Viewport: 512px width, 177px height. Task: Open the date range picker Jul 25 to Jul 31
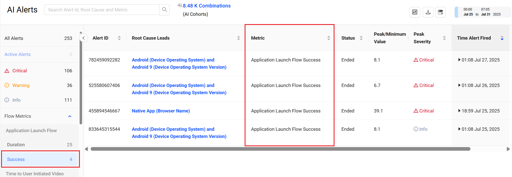(x=482, y=12)
